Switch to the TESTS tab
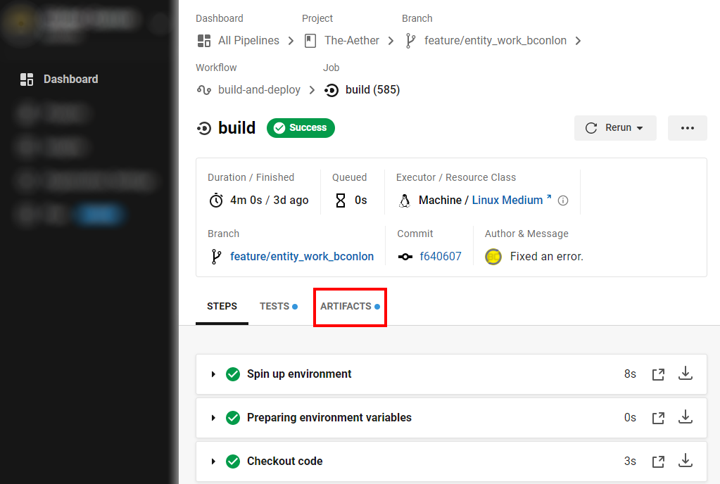The width and height of the screenshot is (720, 484). (278, 307)
